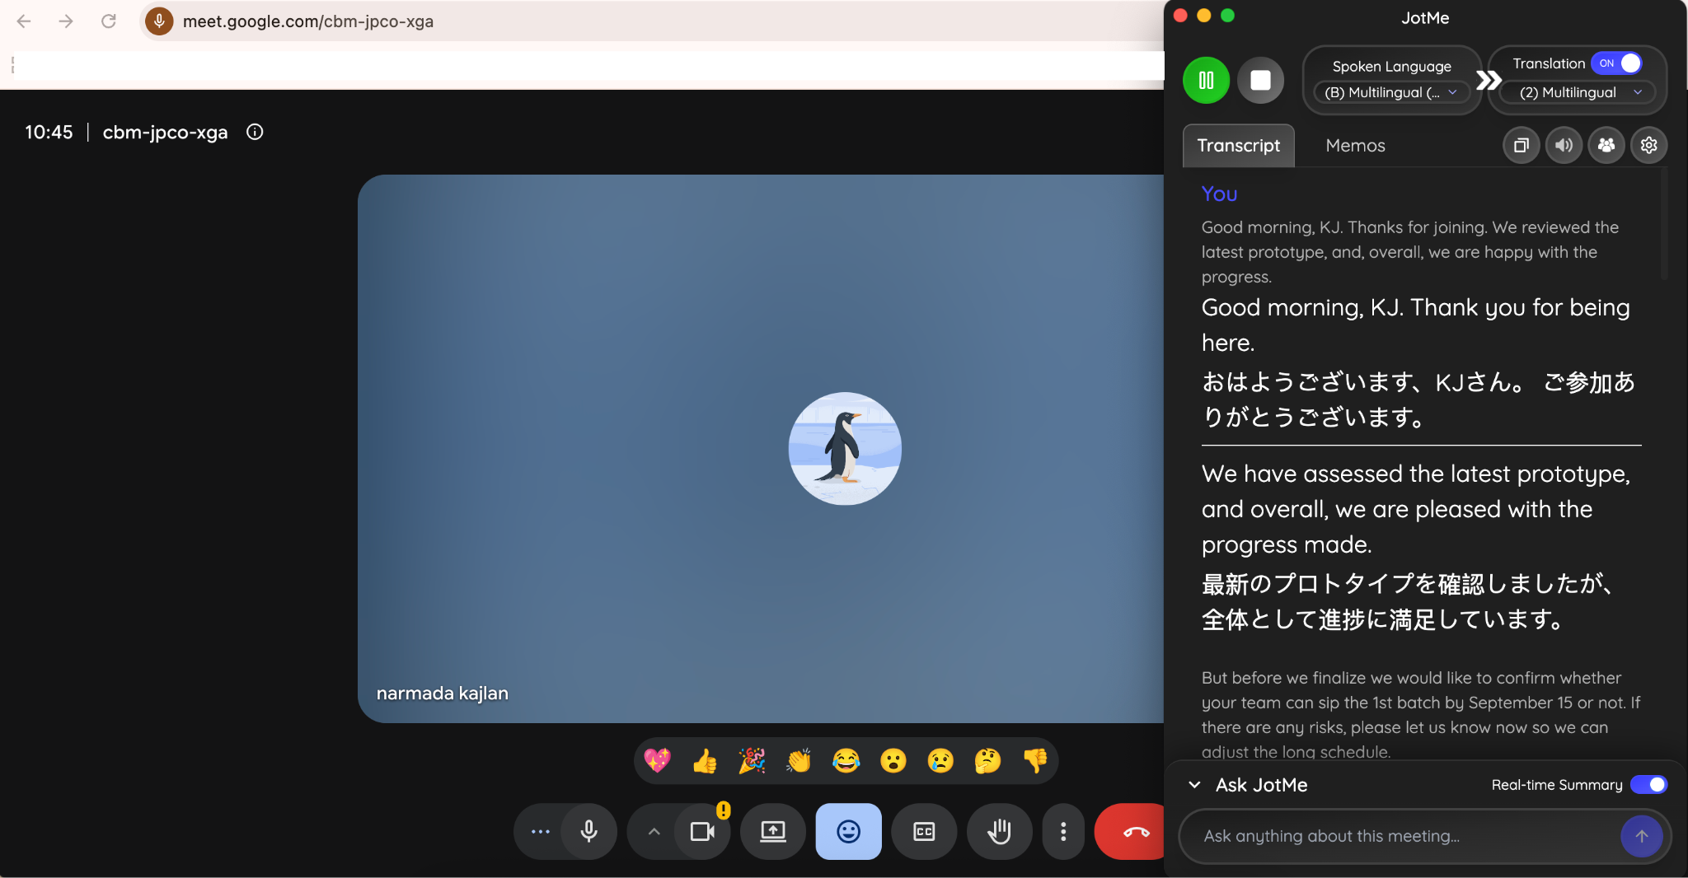
Task: Toggle Translation ON switch off
Action: pyautogui.click(x=1616, y=63)
